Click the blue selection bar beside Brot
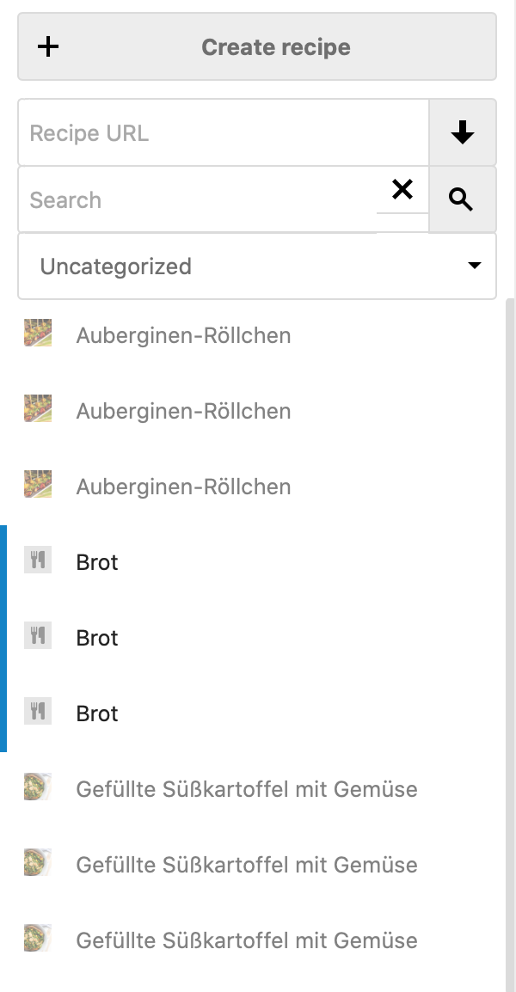The width and height of the screenshot is (516, 992). point(3,637)
